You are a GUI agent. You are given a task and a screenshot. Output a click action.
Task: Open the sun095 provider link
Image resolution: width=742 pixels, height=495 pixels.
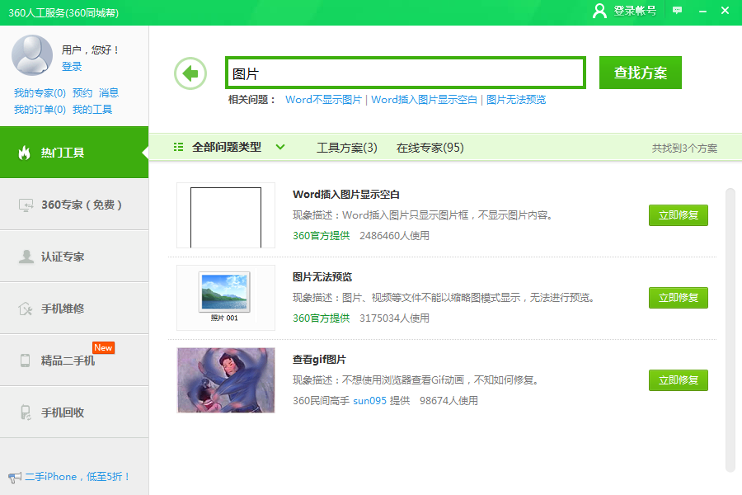(369, 401)
